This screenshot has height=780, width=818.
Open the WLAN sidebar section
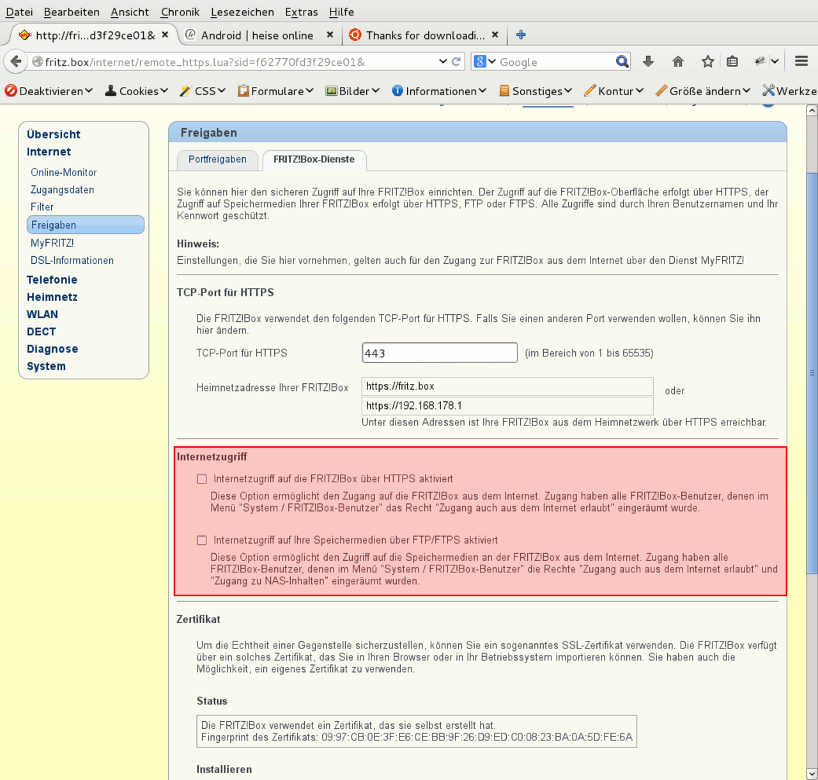(x=42, y=314)
